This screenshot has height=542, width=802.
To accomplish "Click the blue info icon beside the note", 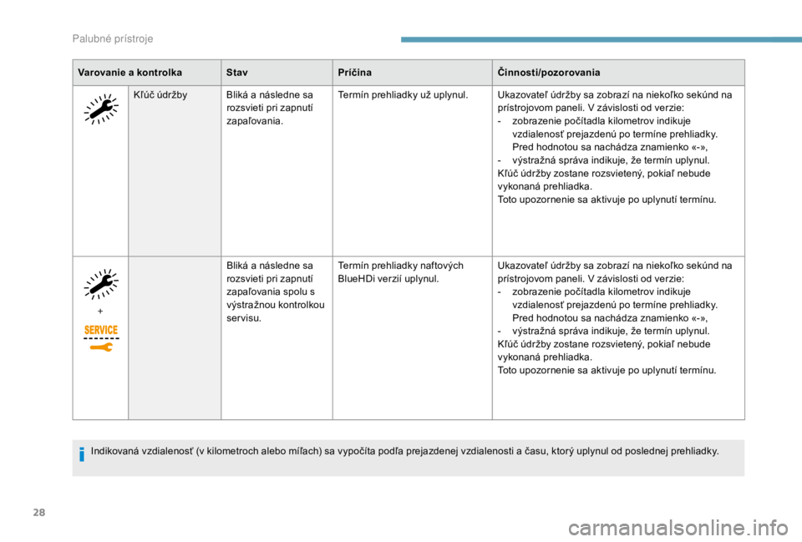I will pyautogui.click(x=82, y=453).
